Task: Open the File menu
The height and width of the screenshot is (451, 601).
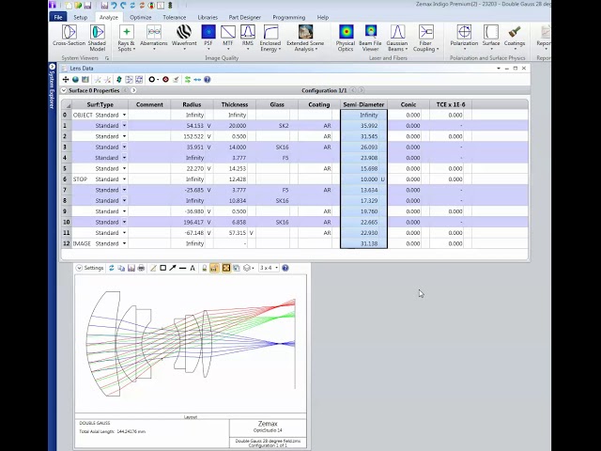Action: coord(58,17)
